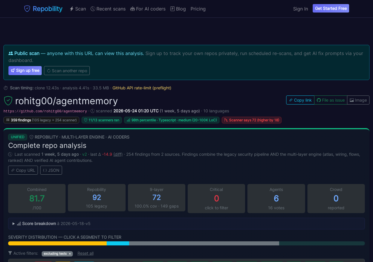The image size is (373, 262).
Task: Click the GitHub API rate-limit (preflight) text
Action: (142, 88)
